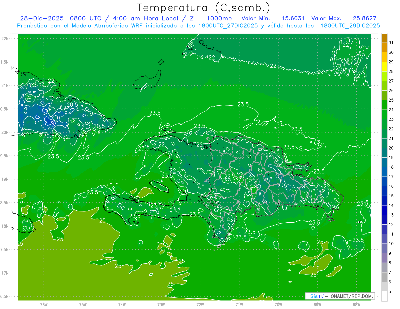Image resolution: width=400 pixels, height=309 pixels.
Task: Click the 19N latitude axis label
Action: point(5,179)
